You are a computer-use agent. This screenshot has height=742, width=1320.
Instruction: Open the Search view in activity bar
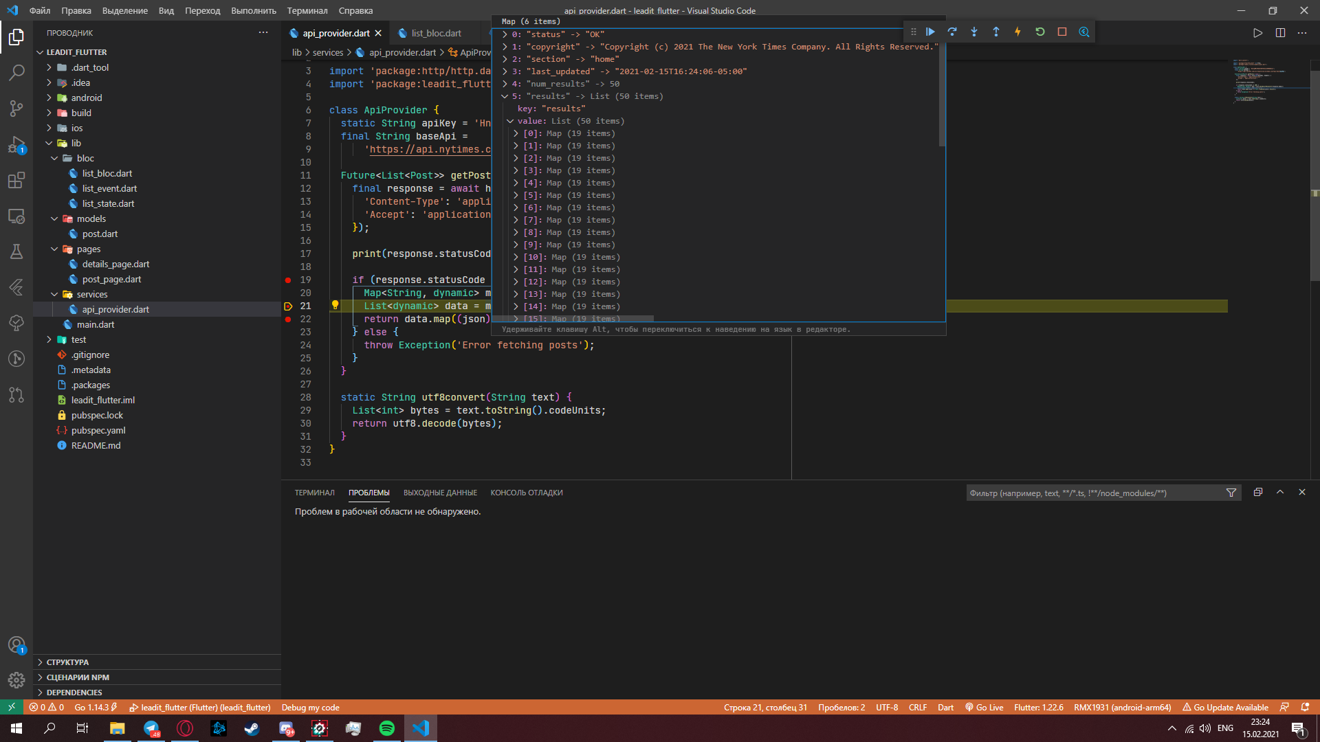(16, 72)
